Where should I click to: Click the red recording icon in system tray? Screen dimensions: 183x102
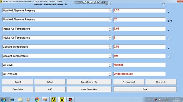click(x=156, y=99)
